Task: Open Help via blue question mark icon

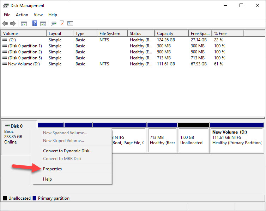Action: click(x=35, y=24)
